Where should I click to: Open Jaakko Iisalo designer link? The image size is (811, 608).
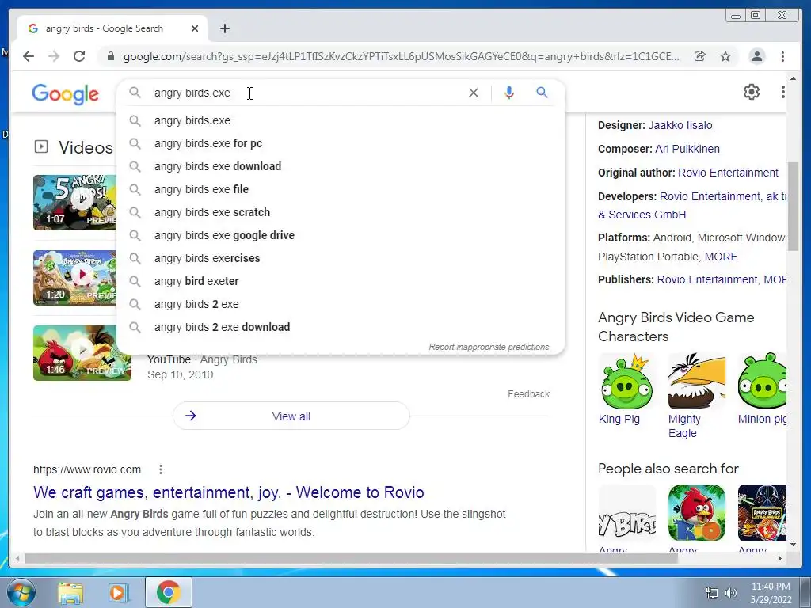[680, 125]
